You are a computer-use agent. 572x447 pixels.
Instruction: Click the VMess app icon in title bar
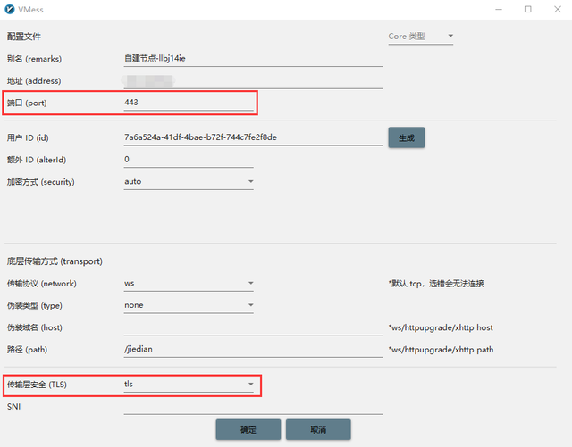pyautogui.click(x=8, y=9)
